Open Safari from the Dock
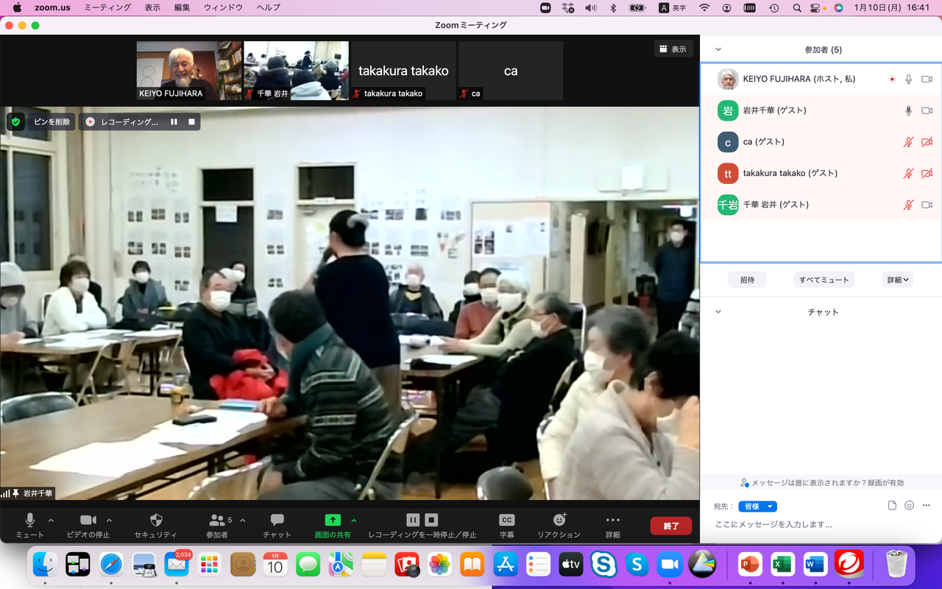 (x=111, y=565)
